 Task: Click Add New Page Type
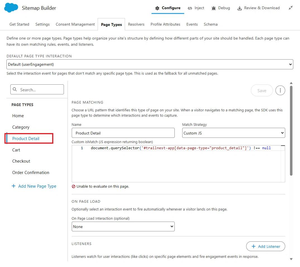34,186
